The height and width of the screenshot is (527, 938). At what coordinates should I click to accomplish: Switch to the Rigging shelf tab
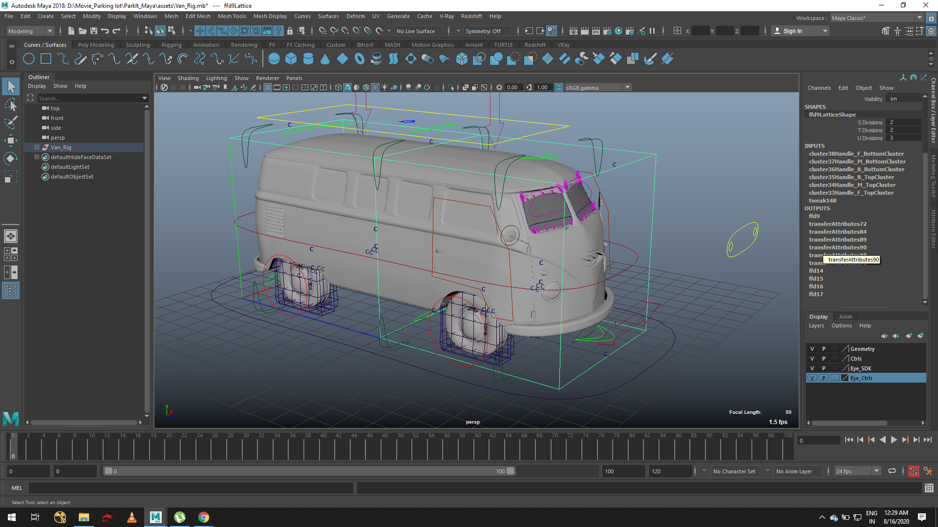[x=171, y=44]
